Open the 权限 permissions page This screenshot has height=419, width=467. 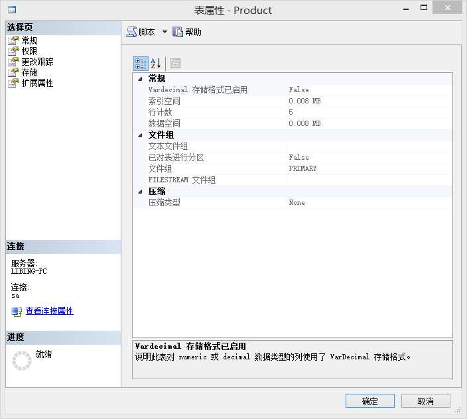[29, 51]
